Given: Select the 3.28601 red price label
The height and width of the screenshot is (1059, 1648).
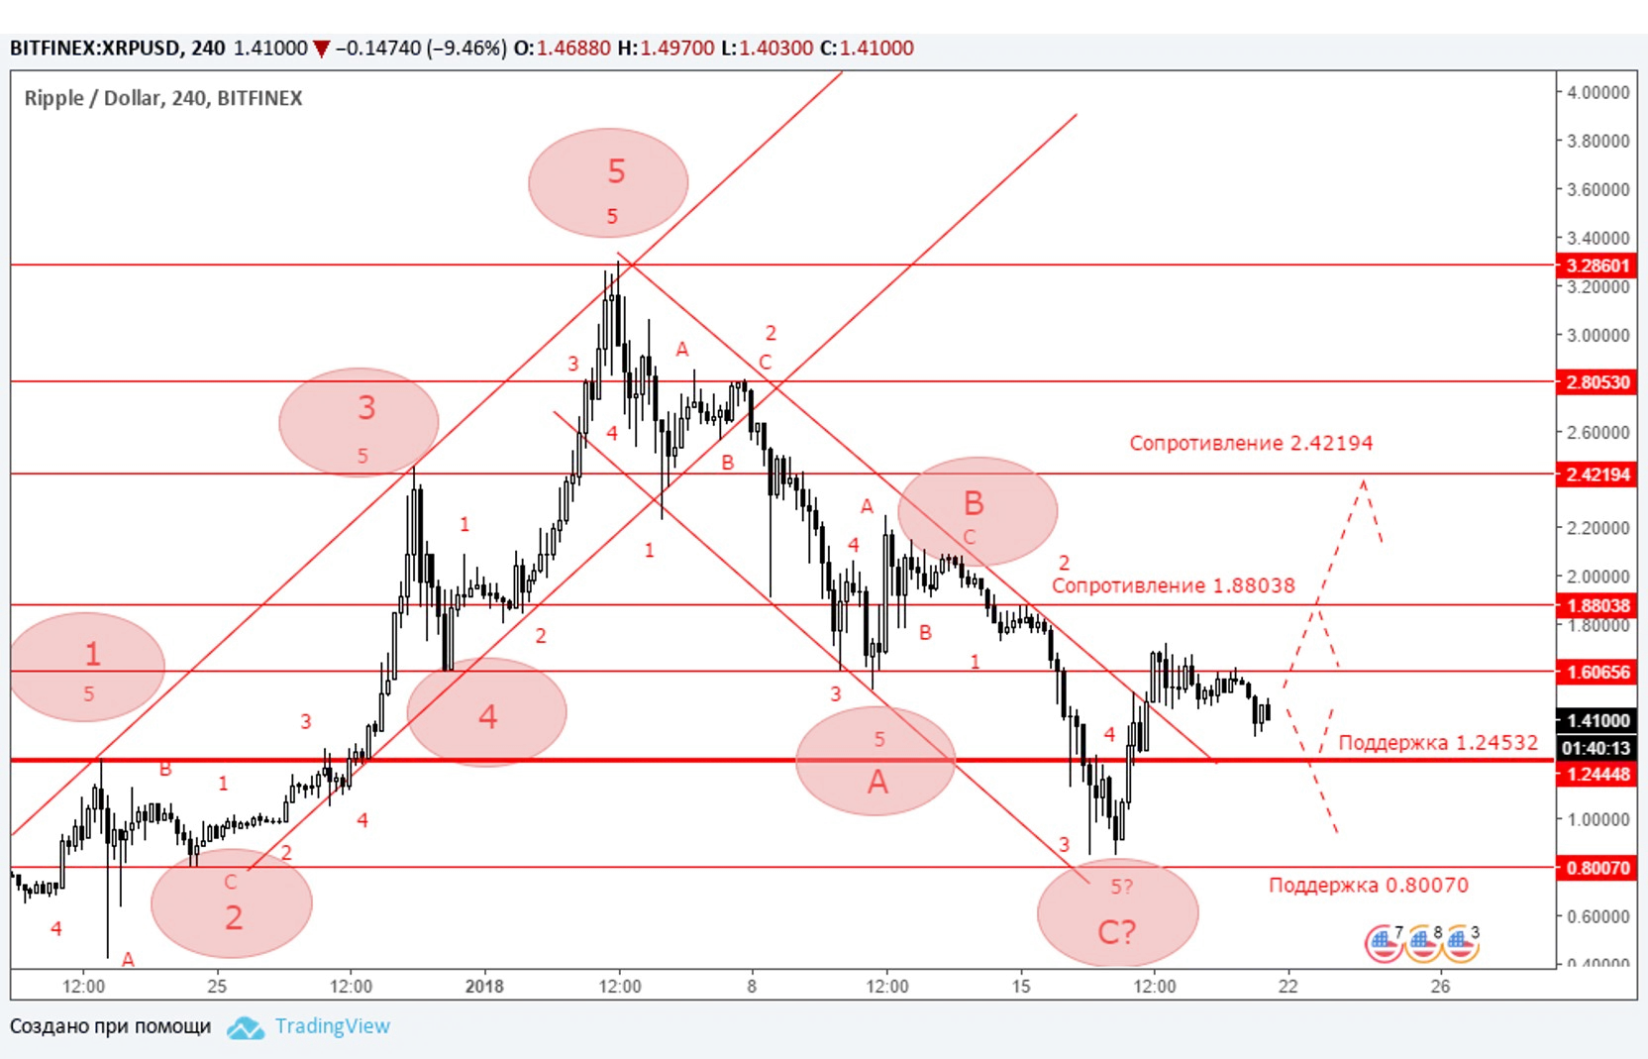Looking at the screenshot, I should point(1596,265).
